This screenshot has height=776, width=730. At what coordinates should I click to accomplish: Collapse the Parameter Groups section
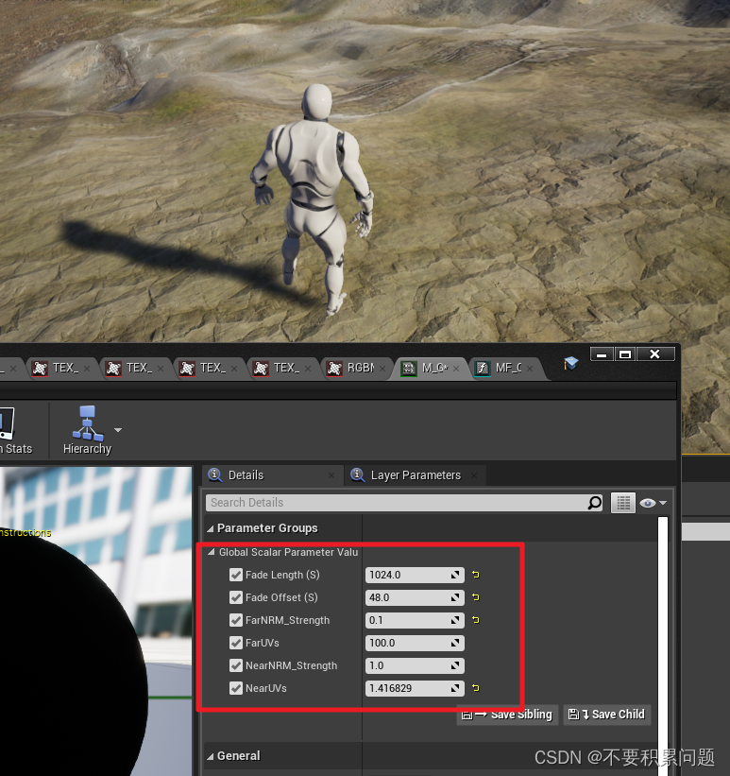point(211,528)
